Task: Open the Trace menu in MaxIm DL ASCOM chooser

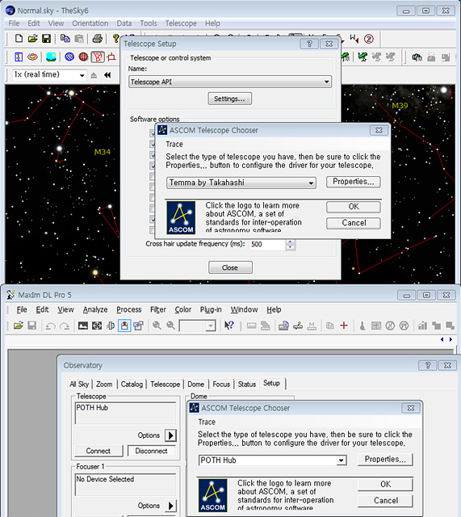Action: (207, 422)
